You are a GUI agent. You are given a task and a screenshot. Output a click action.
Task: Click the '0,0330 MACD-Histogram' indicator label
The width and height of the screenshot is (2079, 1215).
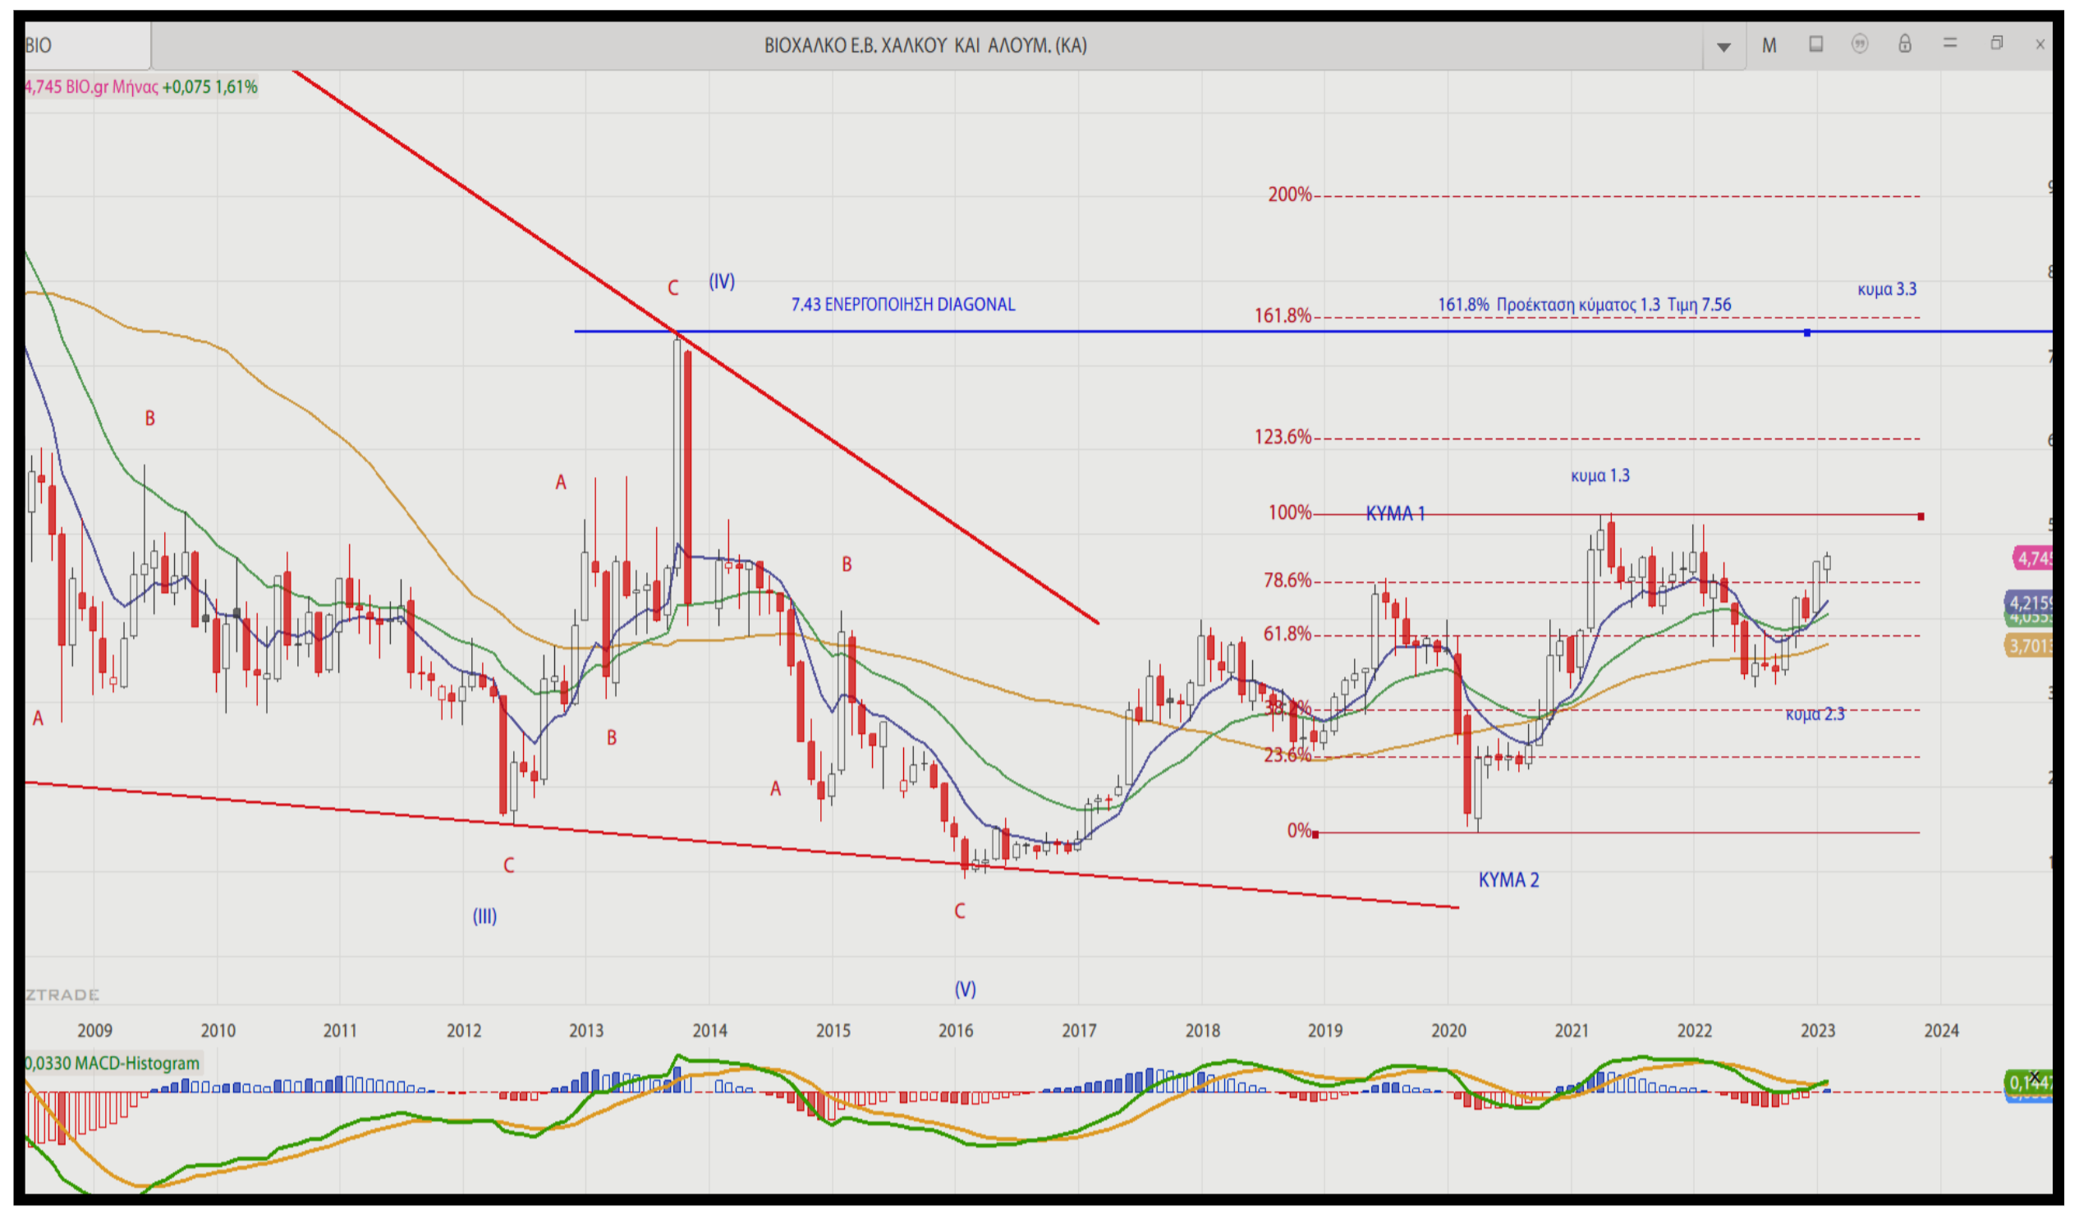tap(113, 1062)
